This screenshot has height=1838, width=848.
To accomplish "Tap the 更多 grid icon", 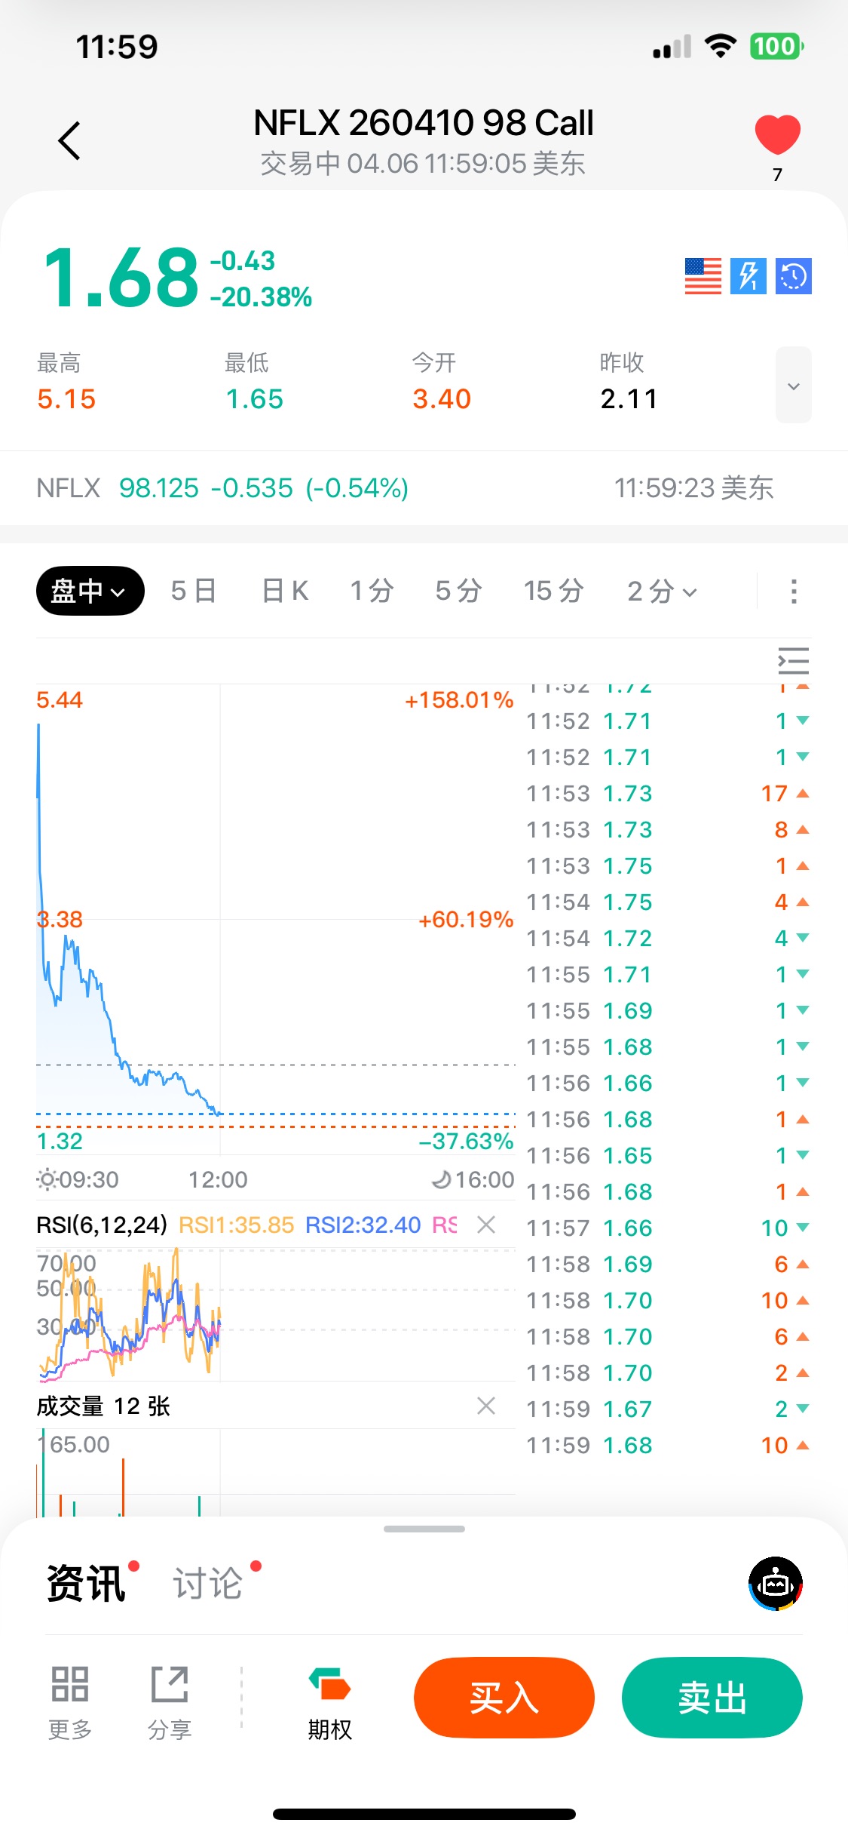I will [70, 1684].
